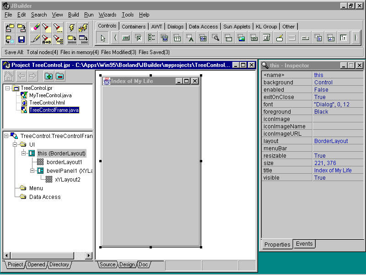Viewport: 366px width, 275px height.
Task: Open the Wizards menu
Action: pos(108,14)
